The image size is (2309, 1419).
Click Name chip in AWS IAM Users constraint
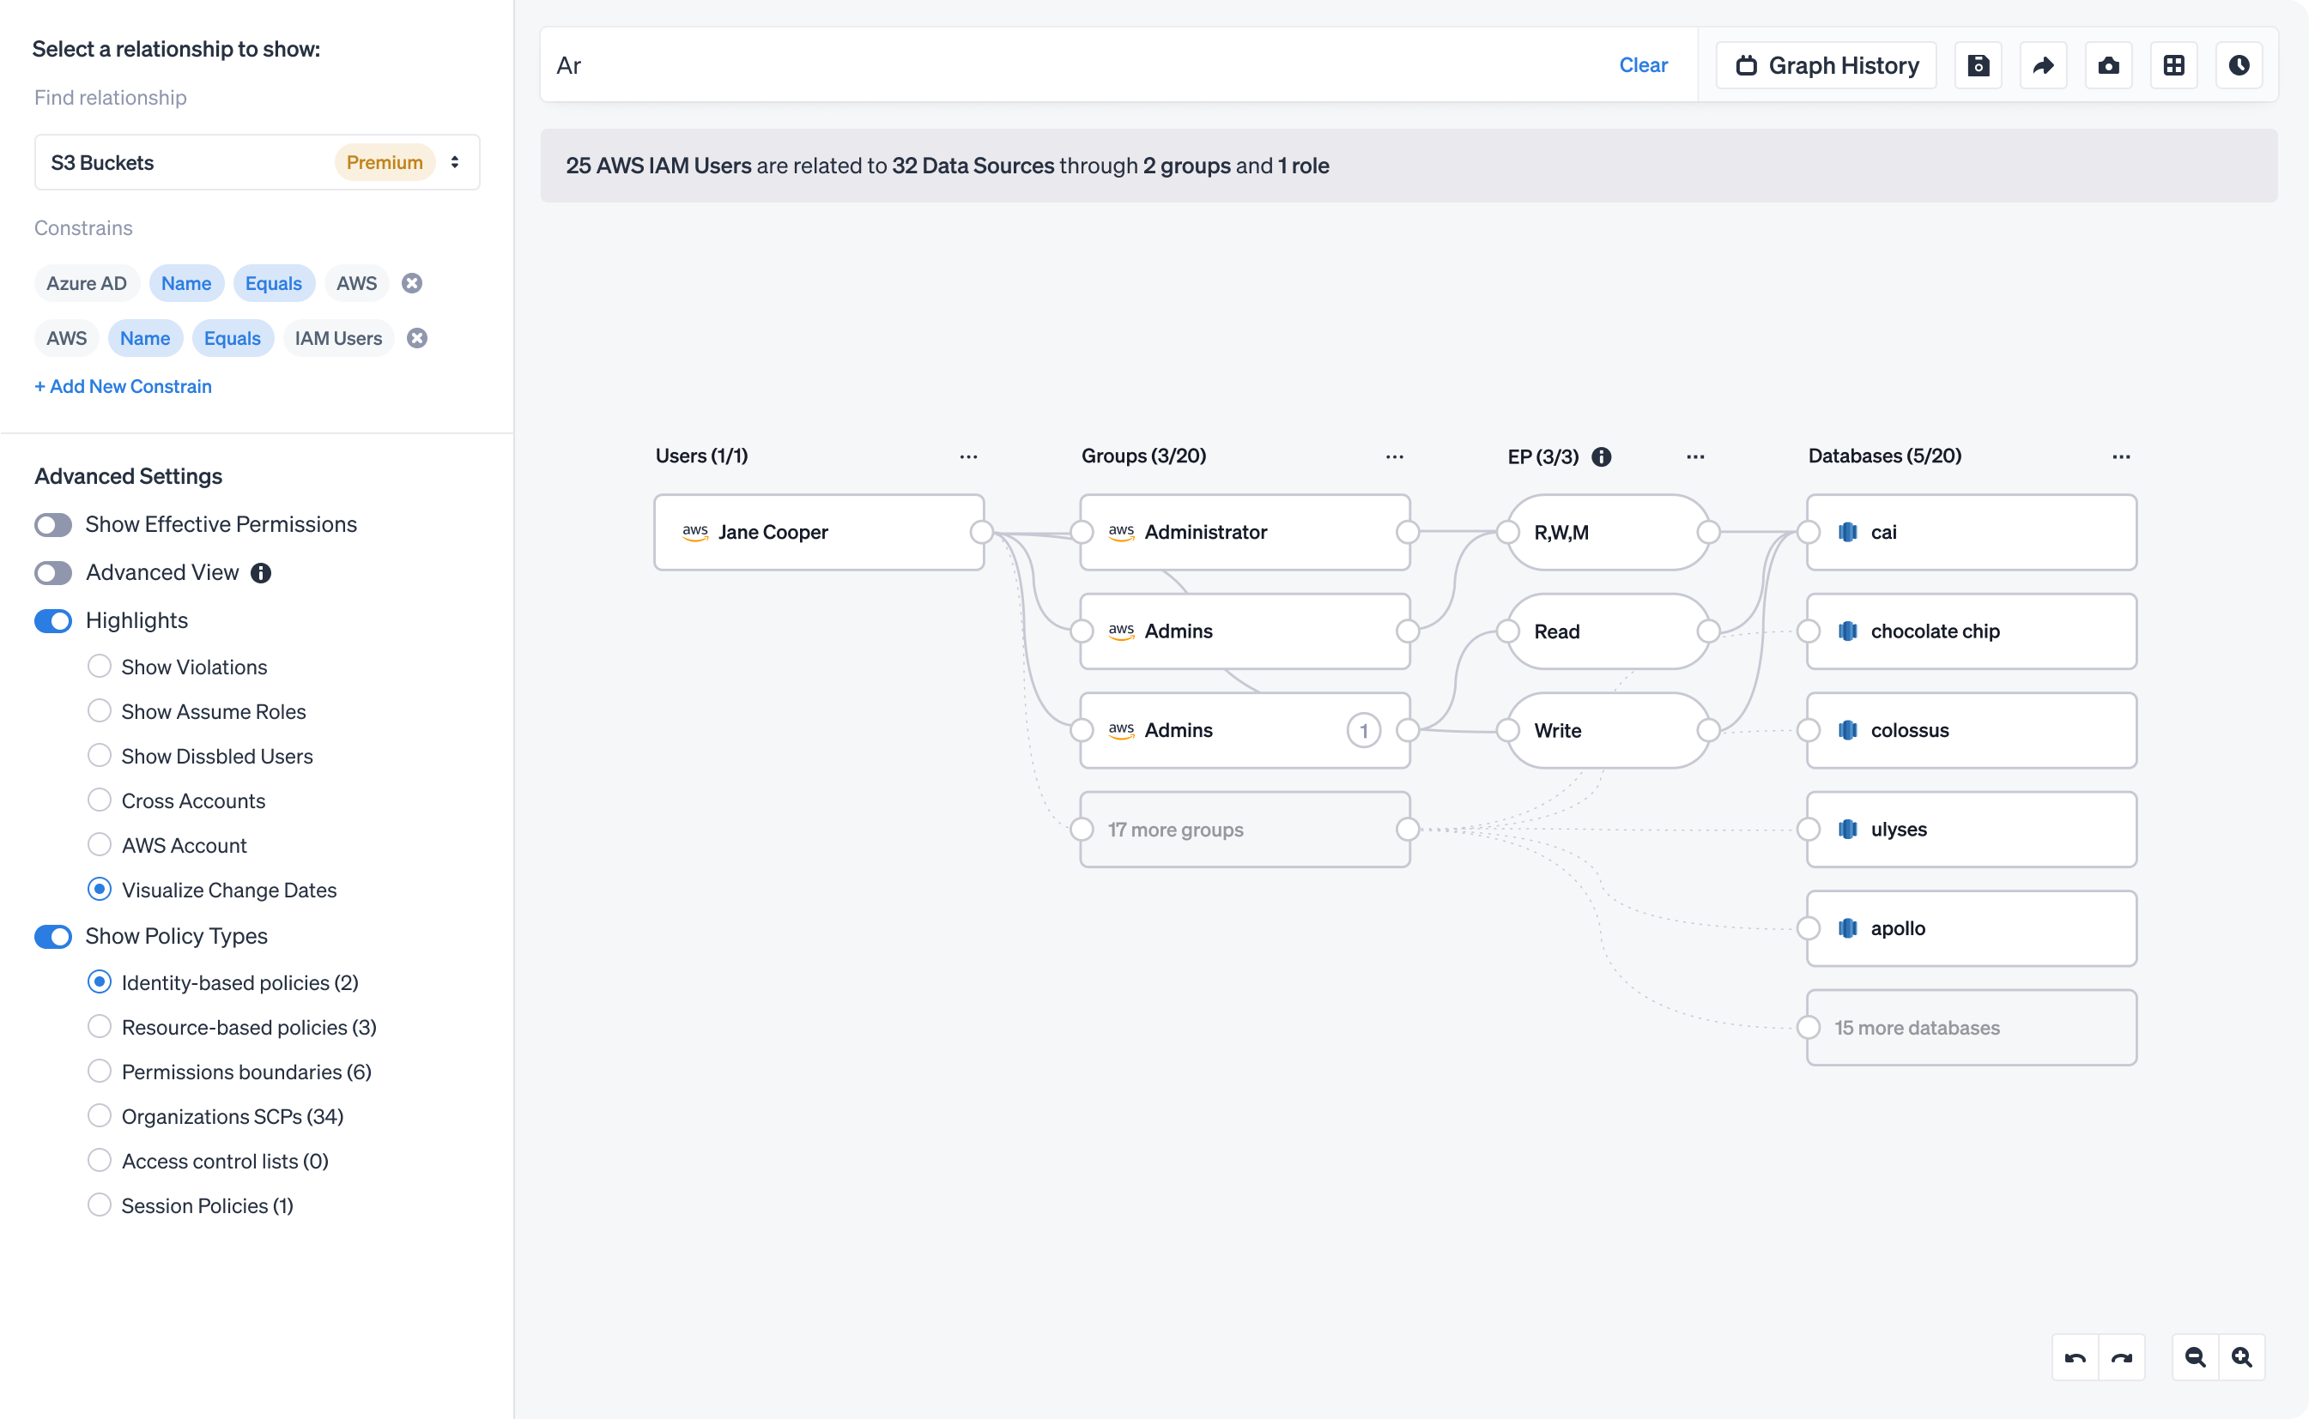coord(144,339)
